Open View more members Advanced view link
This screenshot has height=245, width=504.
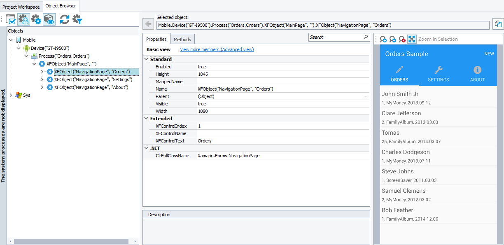click(217, 49)
